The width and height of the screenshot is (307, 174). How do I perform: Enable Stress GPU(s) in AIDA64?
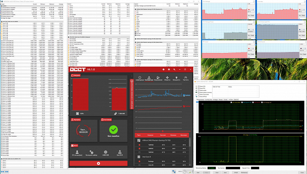[x=198, y=96]
